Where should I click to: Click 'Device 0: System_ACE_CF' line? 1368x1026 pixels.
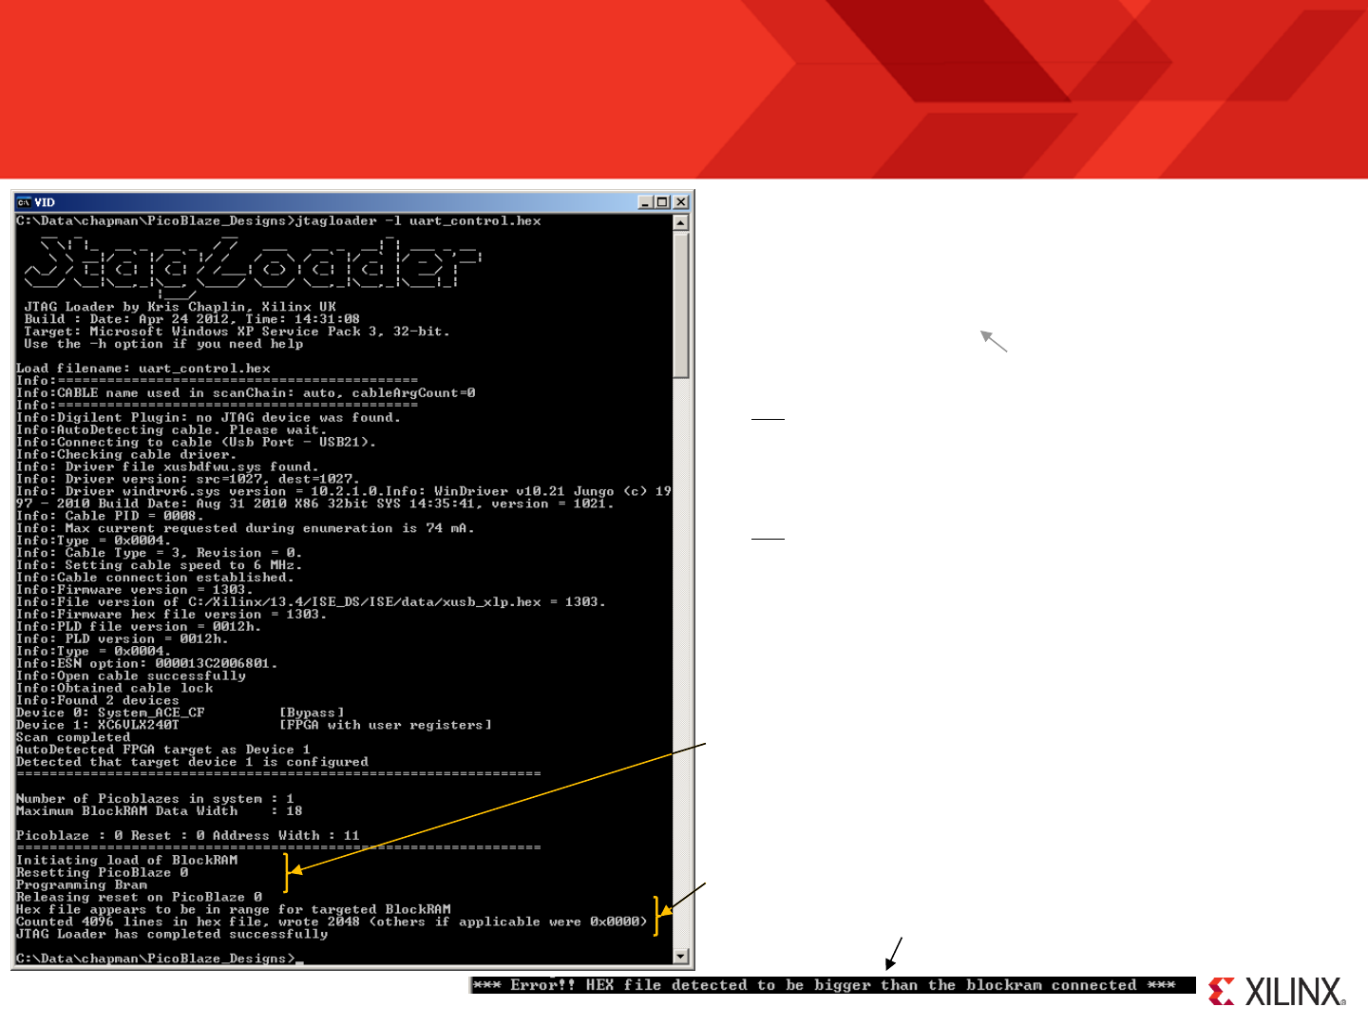pyautogui.click(x=180, y=712)
